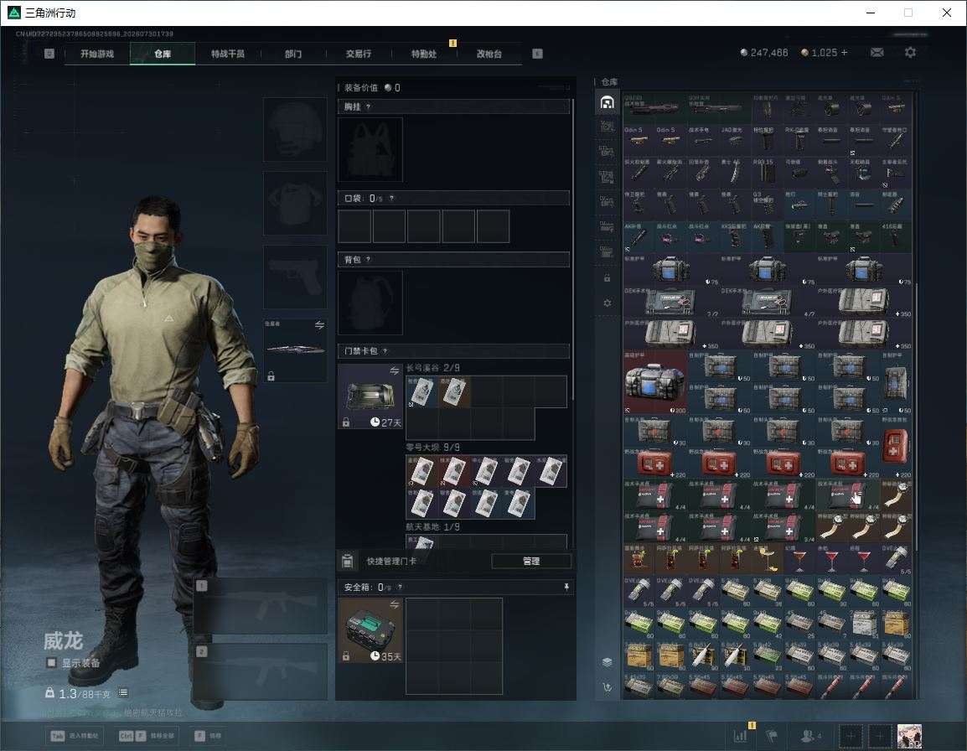The image size is (967, 751).
Task: Click the lock icon on knife slot
Action: 271,375
